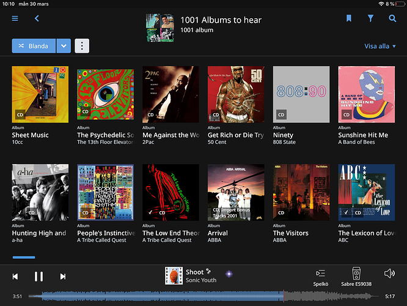Click checkmark badge on The Low End Theory
This screenshot has height=306, width=407.
point(150,212)
